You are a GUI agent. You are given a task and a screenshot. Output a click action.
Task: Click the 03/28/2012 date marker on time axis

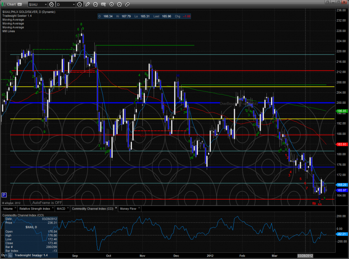pos(306,255)
